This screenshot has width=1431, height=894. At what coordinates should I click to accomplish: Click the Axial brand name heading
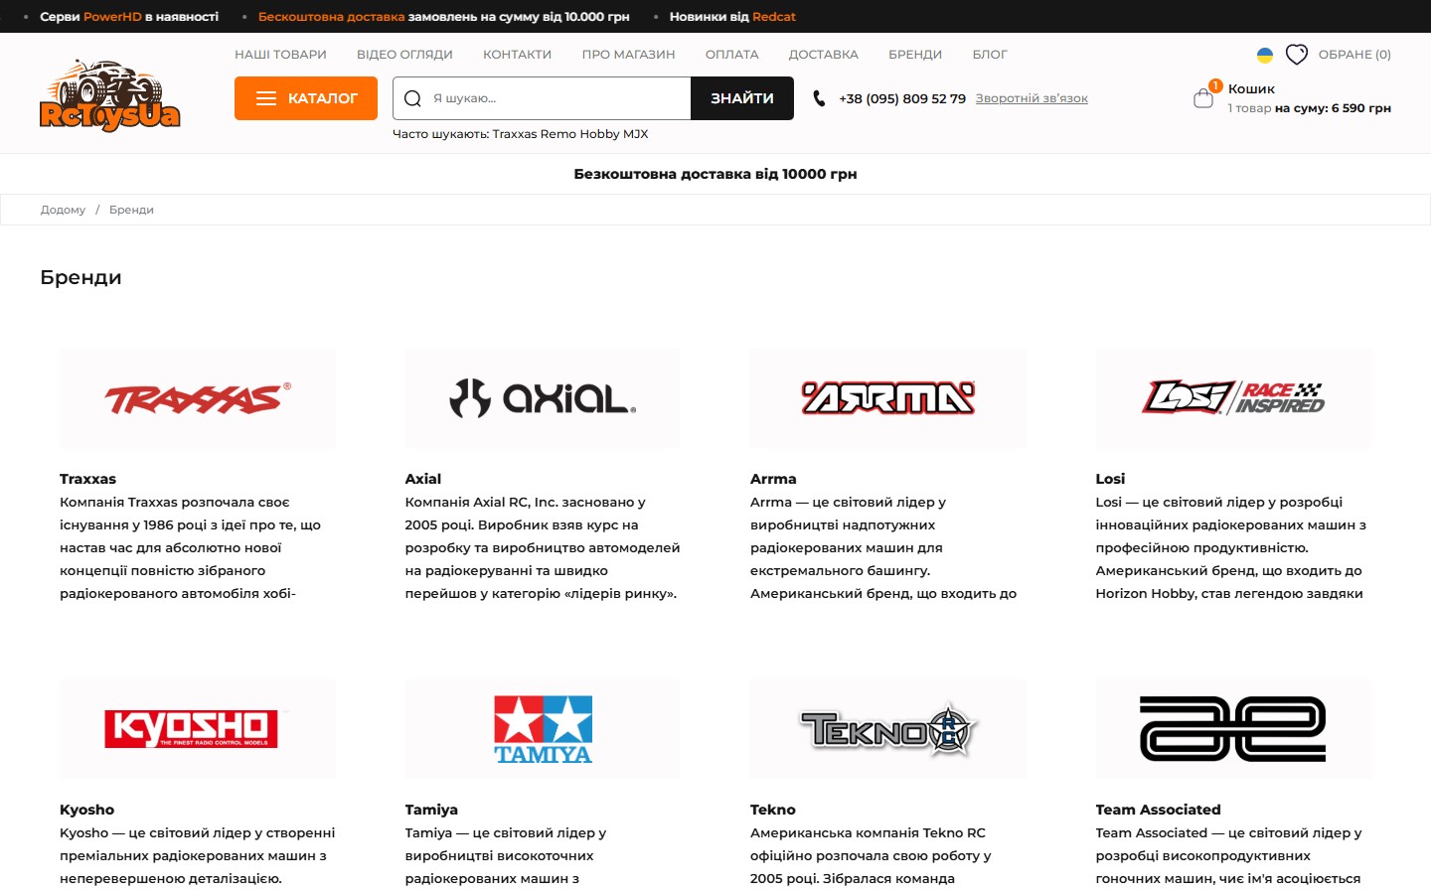(423, 479)
